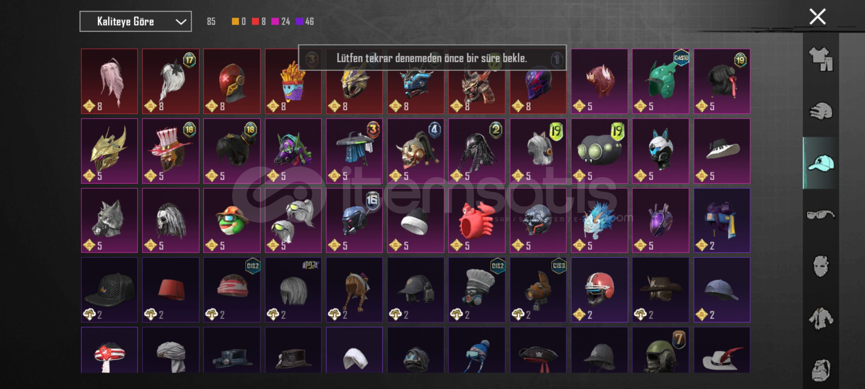Select the helmet category in sidebar

point(821,111)
